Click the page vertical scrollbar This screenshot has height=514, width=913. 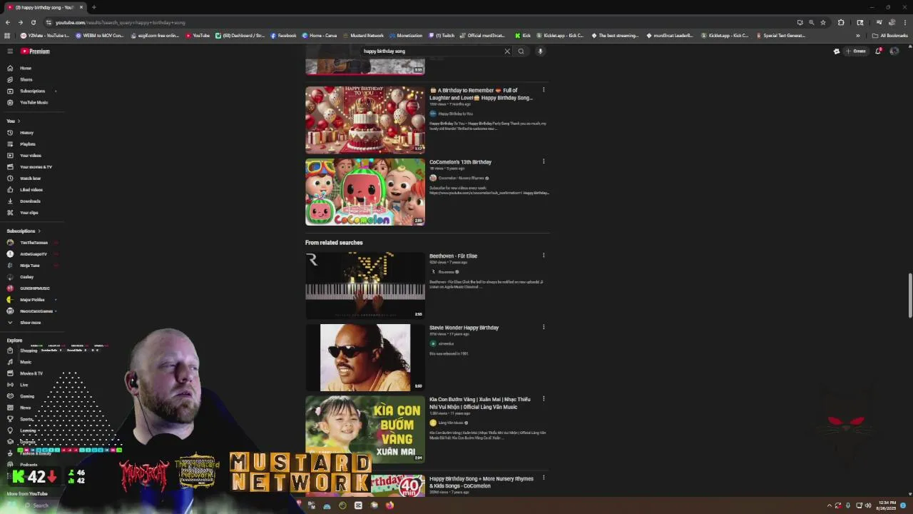click(909, 295)
